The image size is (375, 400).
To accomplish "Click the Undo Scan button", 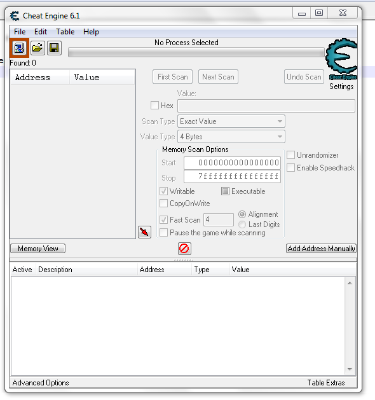I will tap(304, 77).
